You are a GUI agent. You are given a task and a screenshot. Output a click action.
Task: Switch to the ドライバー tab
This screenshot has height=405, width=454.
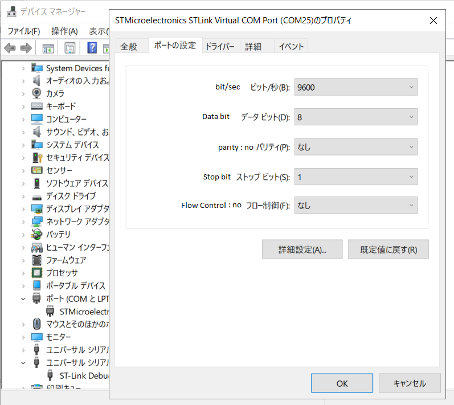[220, 46]
